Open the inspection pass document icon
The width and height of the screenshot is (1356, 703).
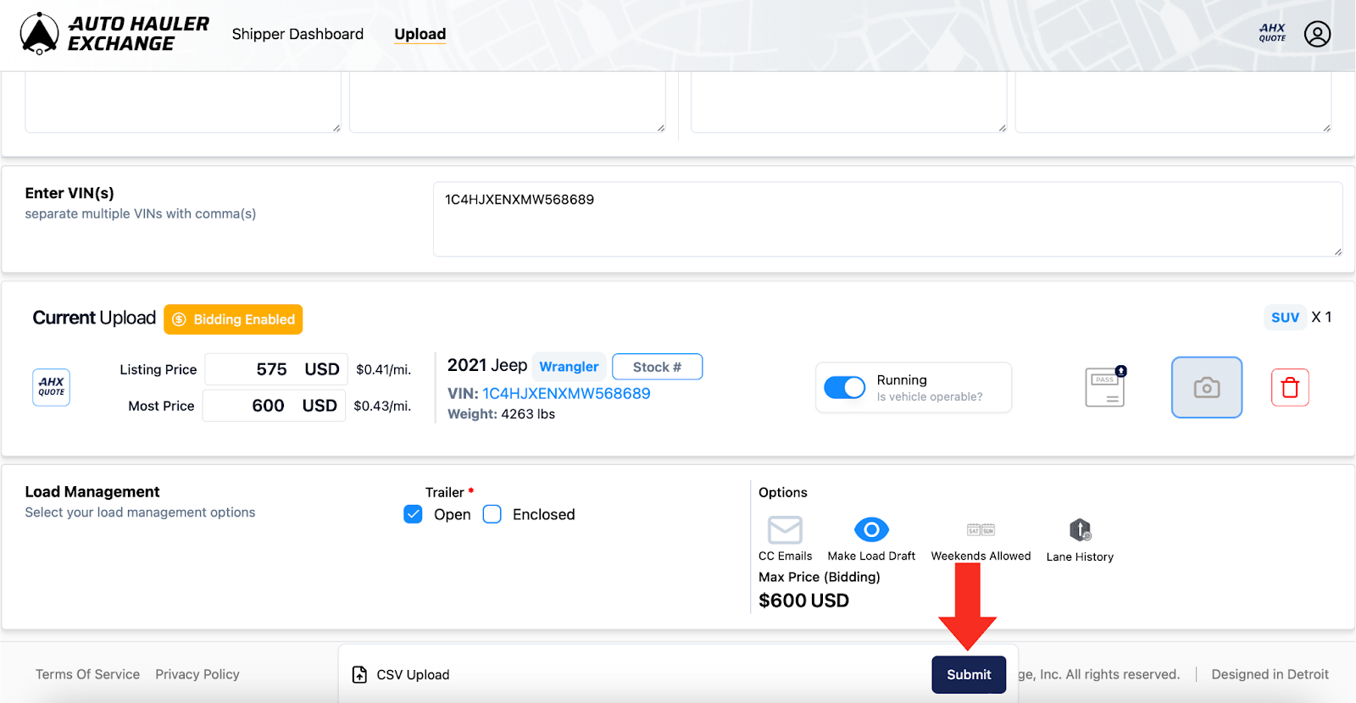tap(1105, 387)
